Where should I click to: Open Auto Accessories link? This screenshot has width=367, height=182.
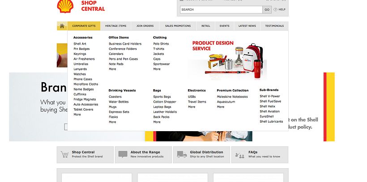pyautogui.click(x=85, y=104)
